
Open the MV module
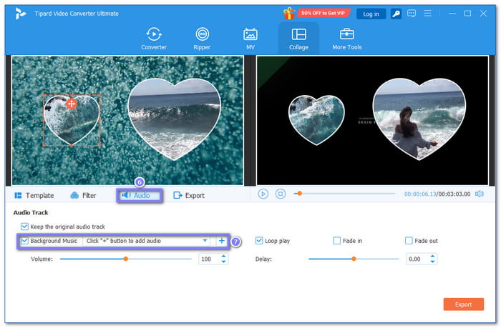click(x=250, y=38)
